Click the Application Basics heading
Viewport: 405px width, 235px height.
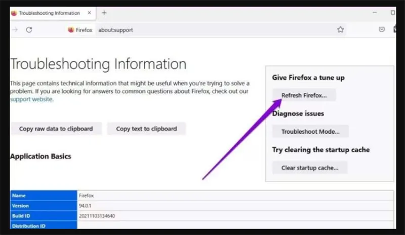click(40, 156)
